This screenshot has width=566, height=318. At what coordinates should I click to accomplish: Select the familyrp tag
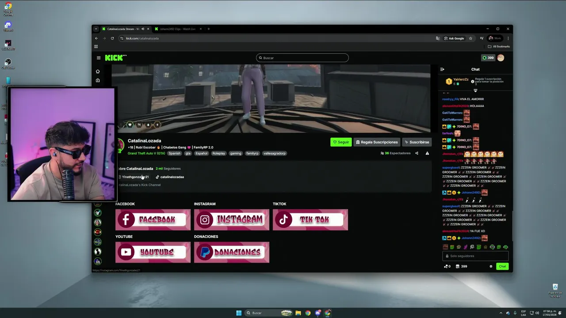coord(252,153)
